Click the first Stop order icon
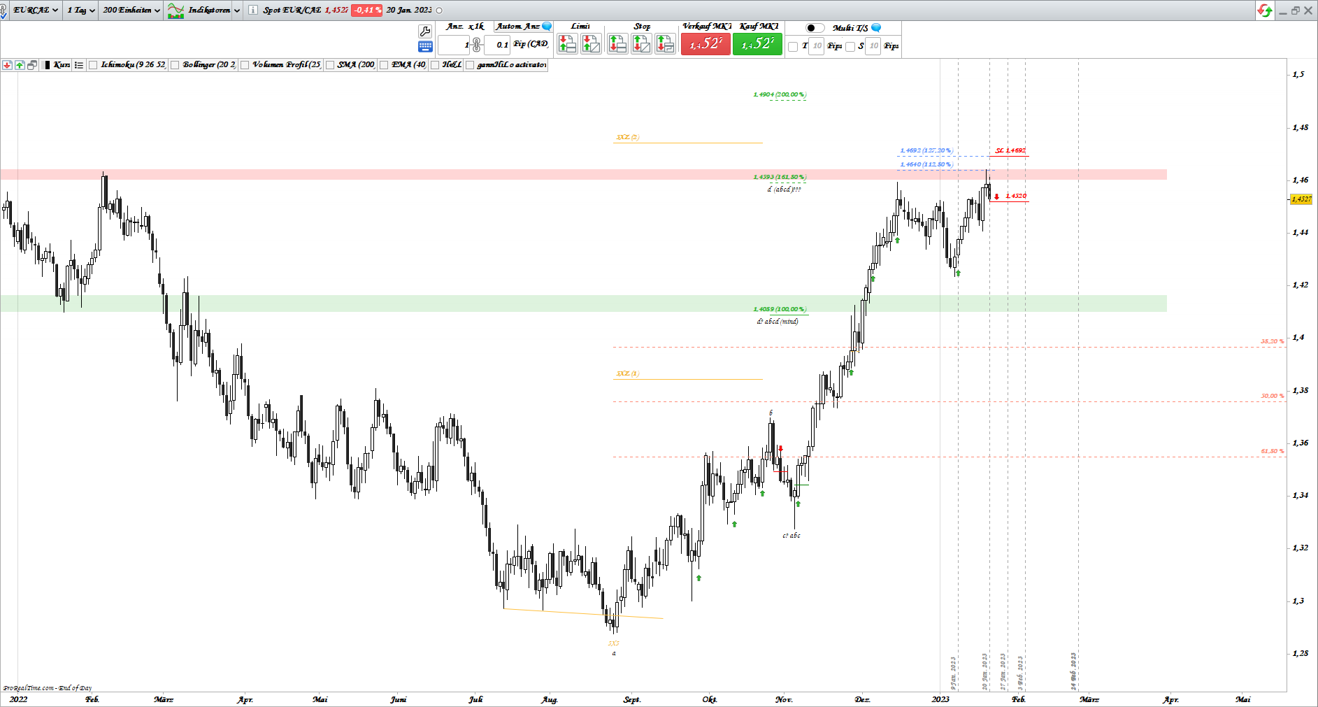The height and width of the screenshot is (707, 1318). pos(617,44)
